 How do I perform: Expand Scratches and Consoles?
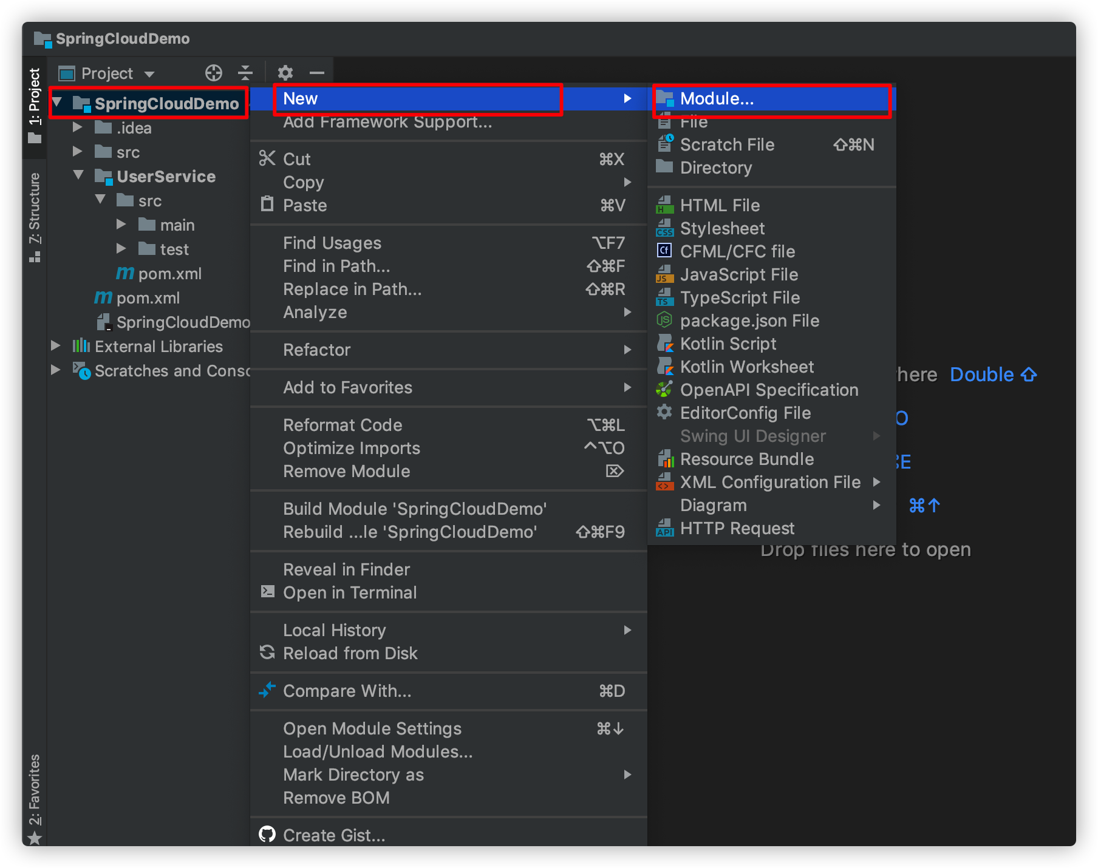(55, 370)
